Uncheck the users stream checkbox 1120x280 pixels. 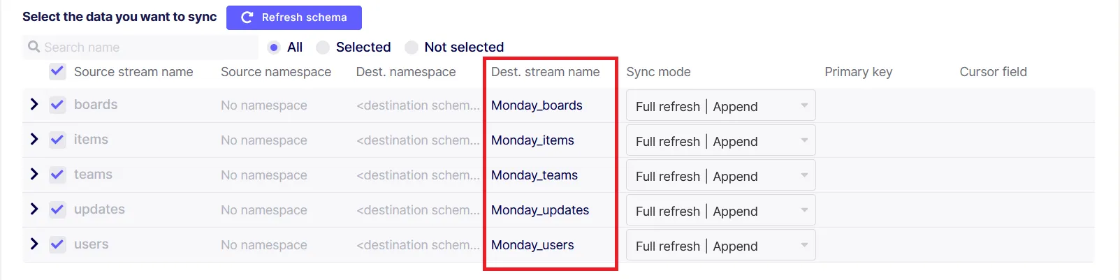pos(57,244)
